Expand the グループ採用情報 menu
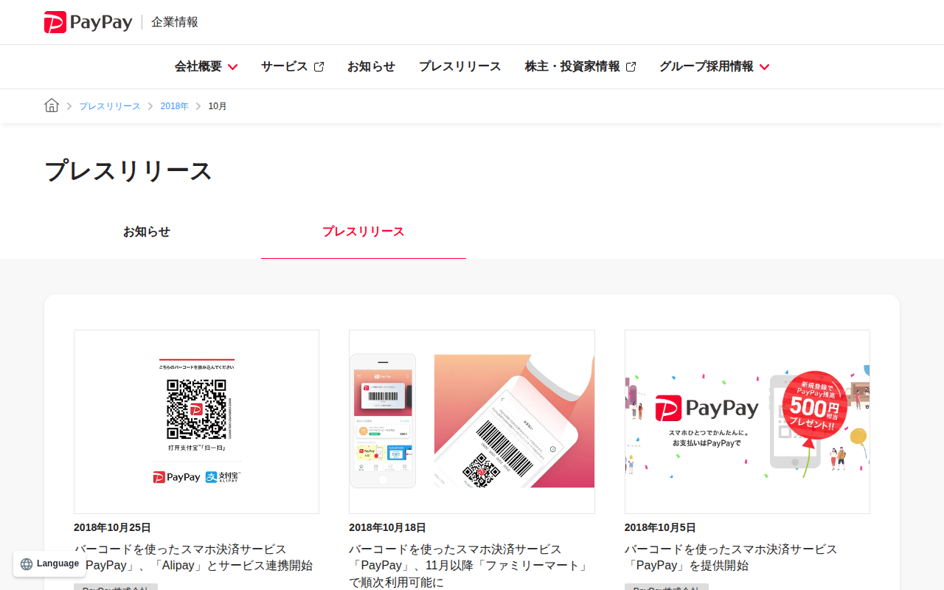944x590 pixels. pyautogui.click(x=714, y=66)
